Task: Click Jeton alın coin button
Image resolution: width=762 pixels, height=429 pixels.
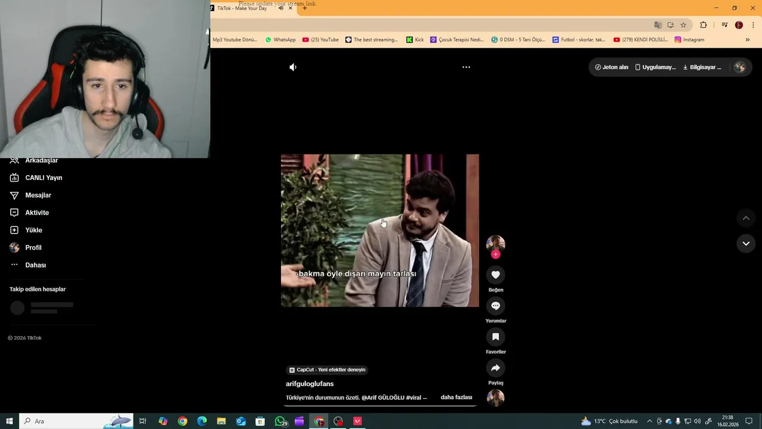Action: [611, 67]
